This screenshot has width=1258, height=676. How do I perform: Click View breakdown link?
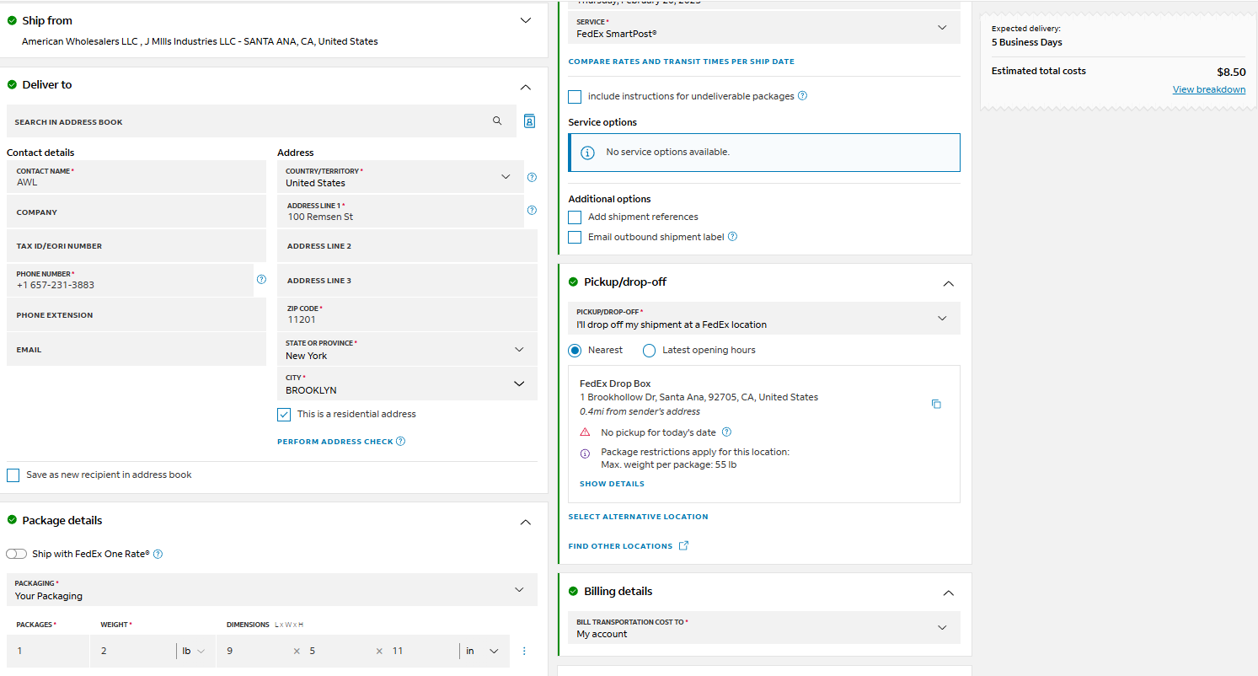coord(1208,89)
